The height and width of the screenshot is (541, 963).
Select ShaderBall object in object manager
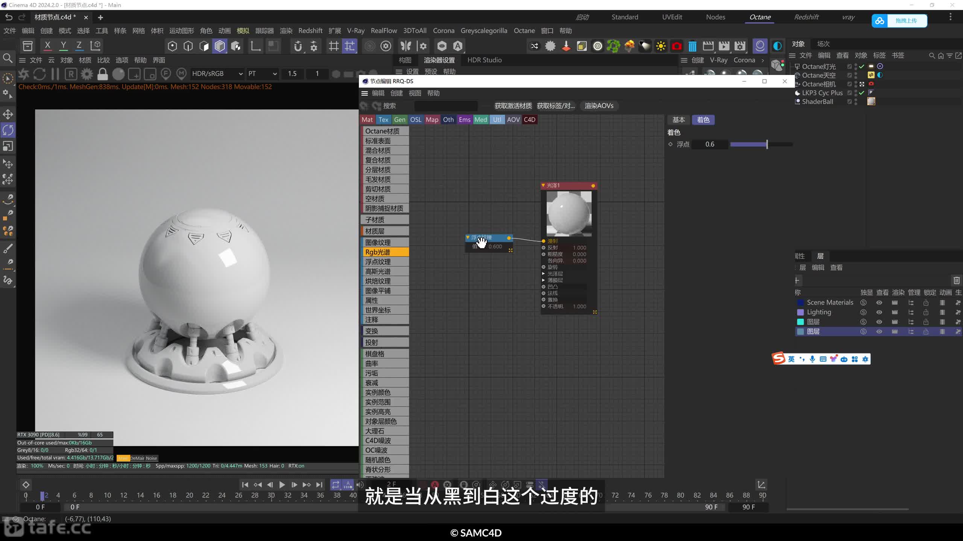[x=817, y=101]
